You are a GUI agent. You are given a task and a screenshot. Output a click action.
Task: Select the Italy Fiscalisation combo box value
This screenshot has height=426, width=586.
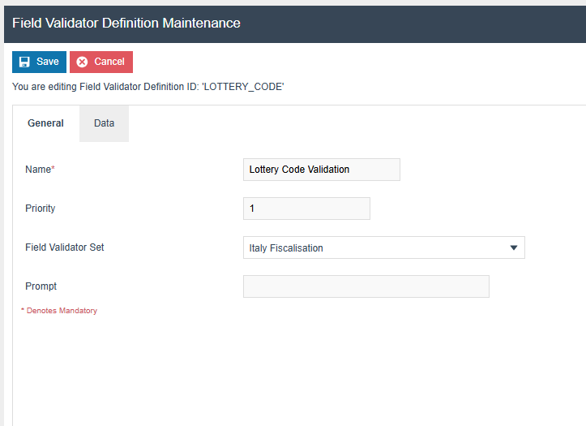click(x=373, y=248)
